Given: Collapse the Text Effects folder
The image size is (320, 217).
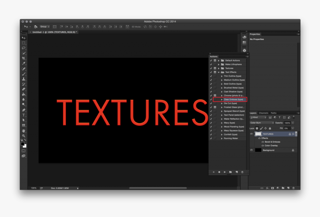Looking at the screenshot, I should [219, 72].
